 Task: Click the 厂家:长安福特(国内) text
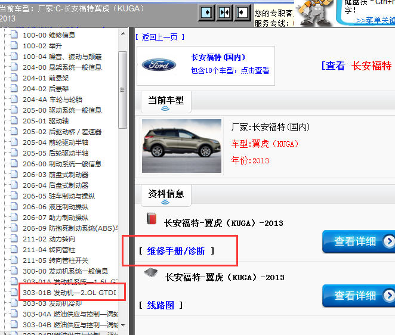point(270,127)
